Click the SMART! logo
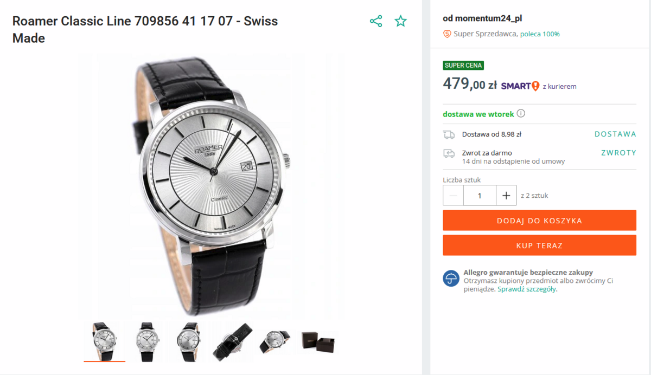The width and height of the screenshot is (651, 375). click(520, 86)
